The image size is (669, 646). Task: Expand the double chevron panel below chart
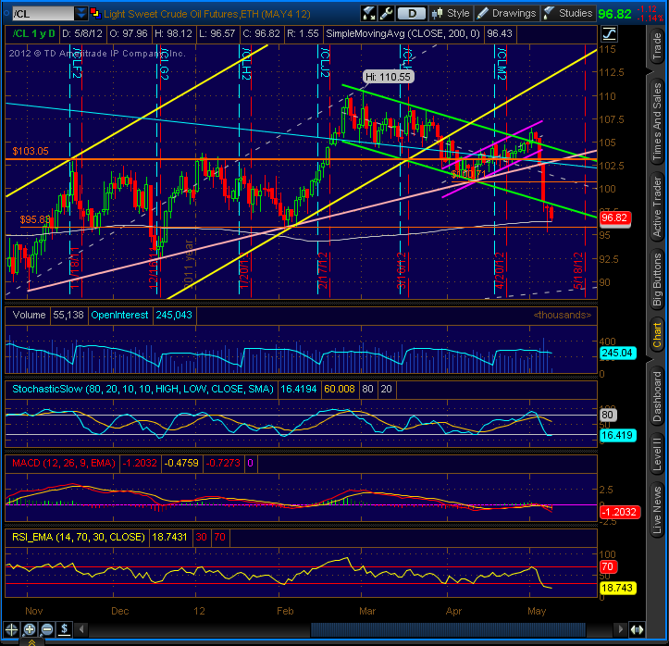(31, 642)
